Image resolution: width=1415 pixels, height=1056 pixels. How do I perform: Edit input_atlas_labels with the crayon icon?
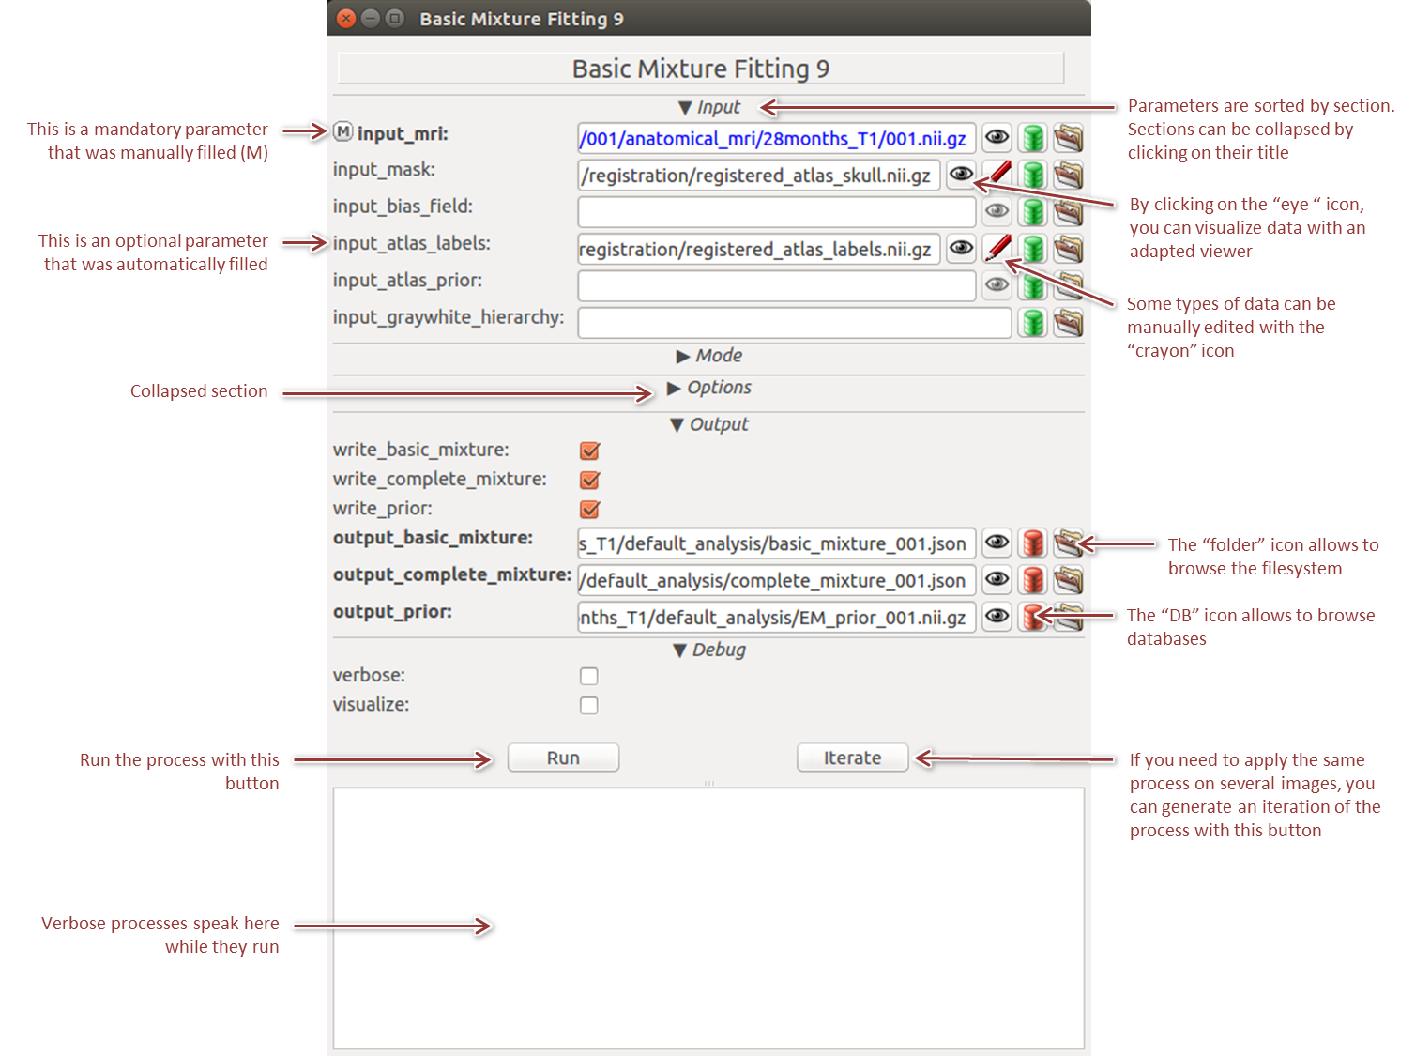pyautogui.click(x=998, y=249)
